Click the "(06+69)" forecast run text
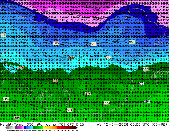The height and width of the screenshot is (131, 169). (159, 125)
